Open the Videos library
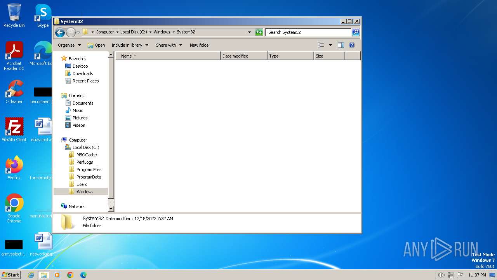Viewport: 497px width, 280px height. (78, 125)
